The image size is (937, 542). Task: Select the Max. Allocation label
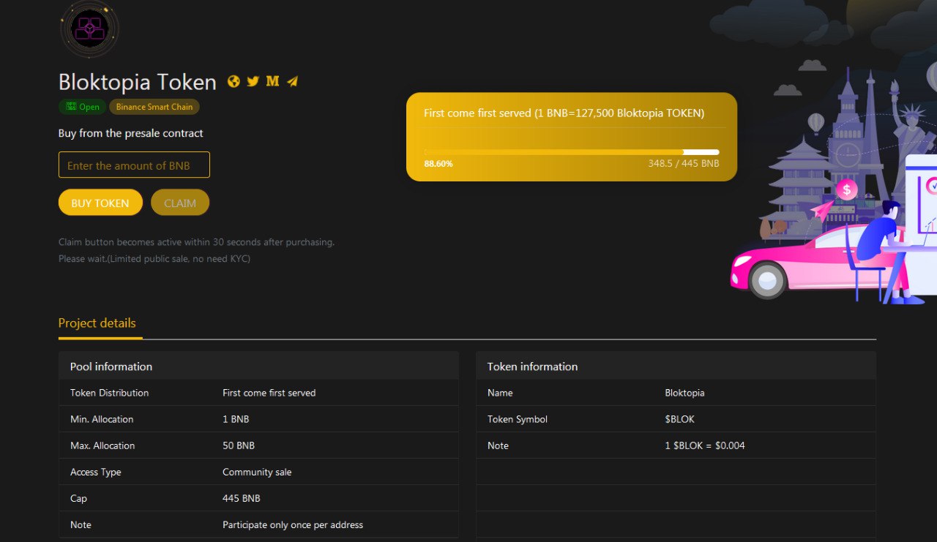[x=102, y=445]
